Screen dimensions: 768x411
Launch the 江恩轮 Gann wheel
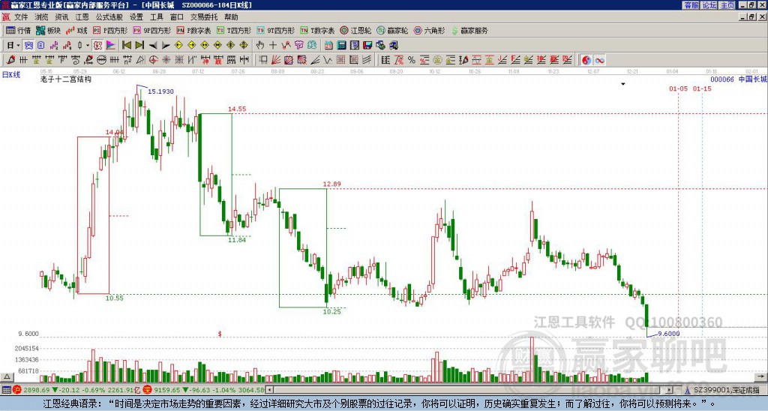click(x=355, y=30)
